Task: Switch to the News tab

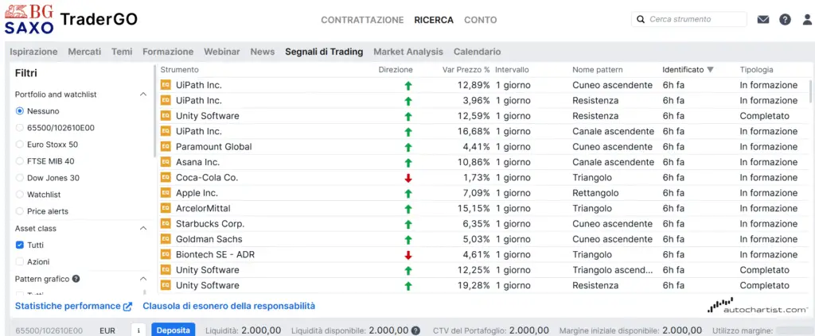Action: click(263, 52)
